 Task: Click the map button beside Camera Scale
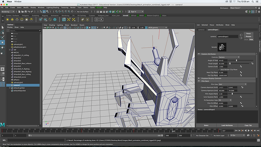(x=241, y=66)
